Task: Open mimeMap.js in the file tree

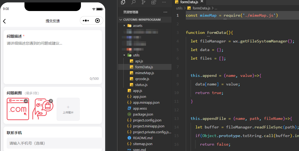Action: click(x=145, y=73)
